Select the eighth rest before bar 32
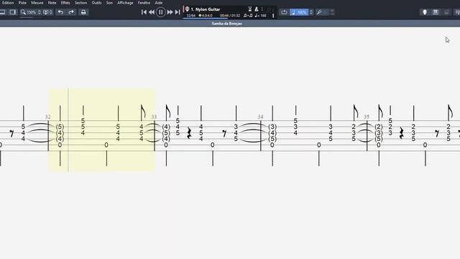Image resolution: width=460 pixels, height=259 pixels. click(x=11, y=133)
